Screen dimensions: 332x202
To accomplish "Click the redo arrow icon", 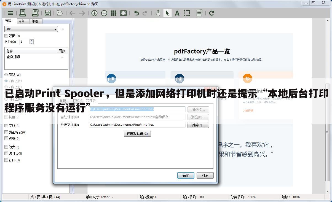I will [145, 13].
